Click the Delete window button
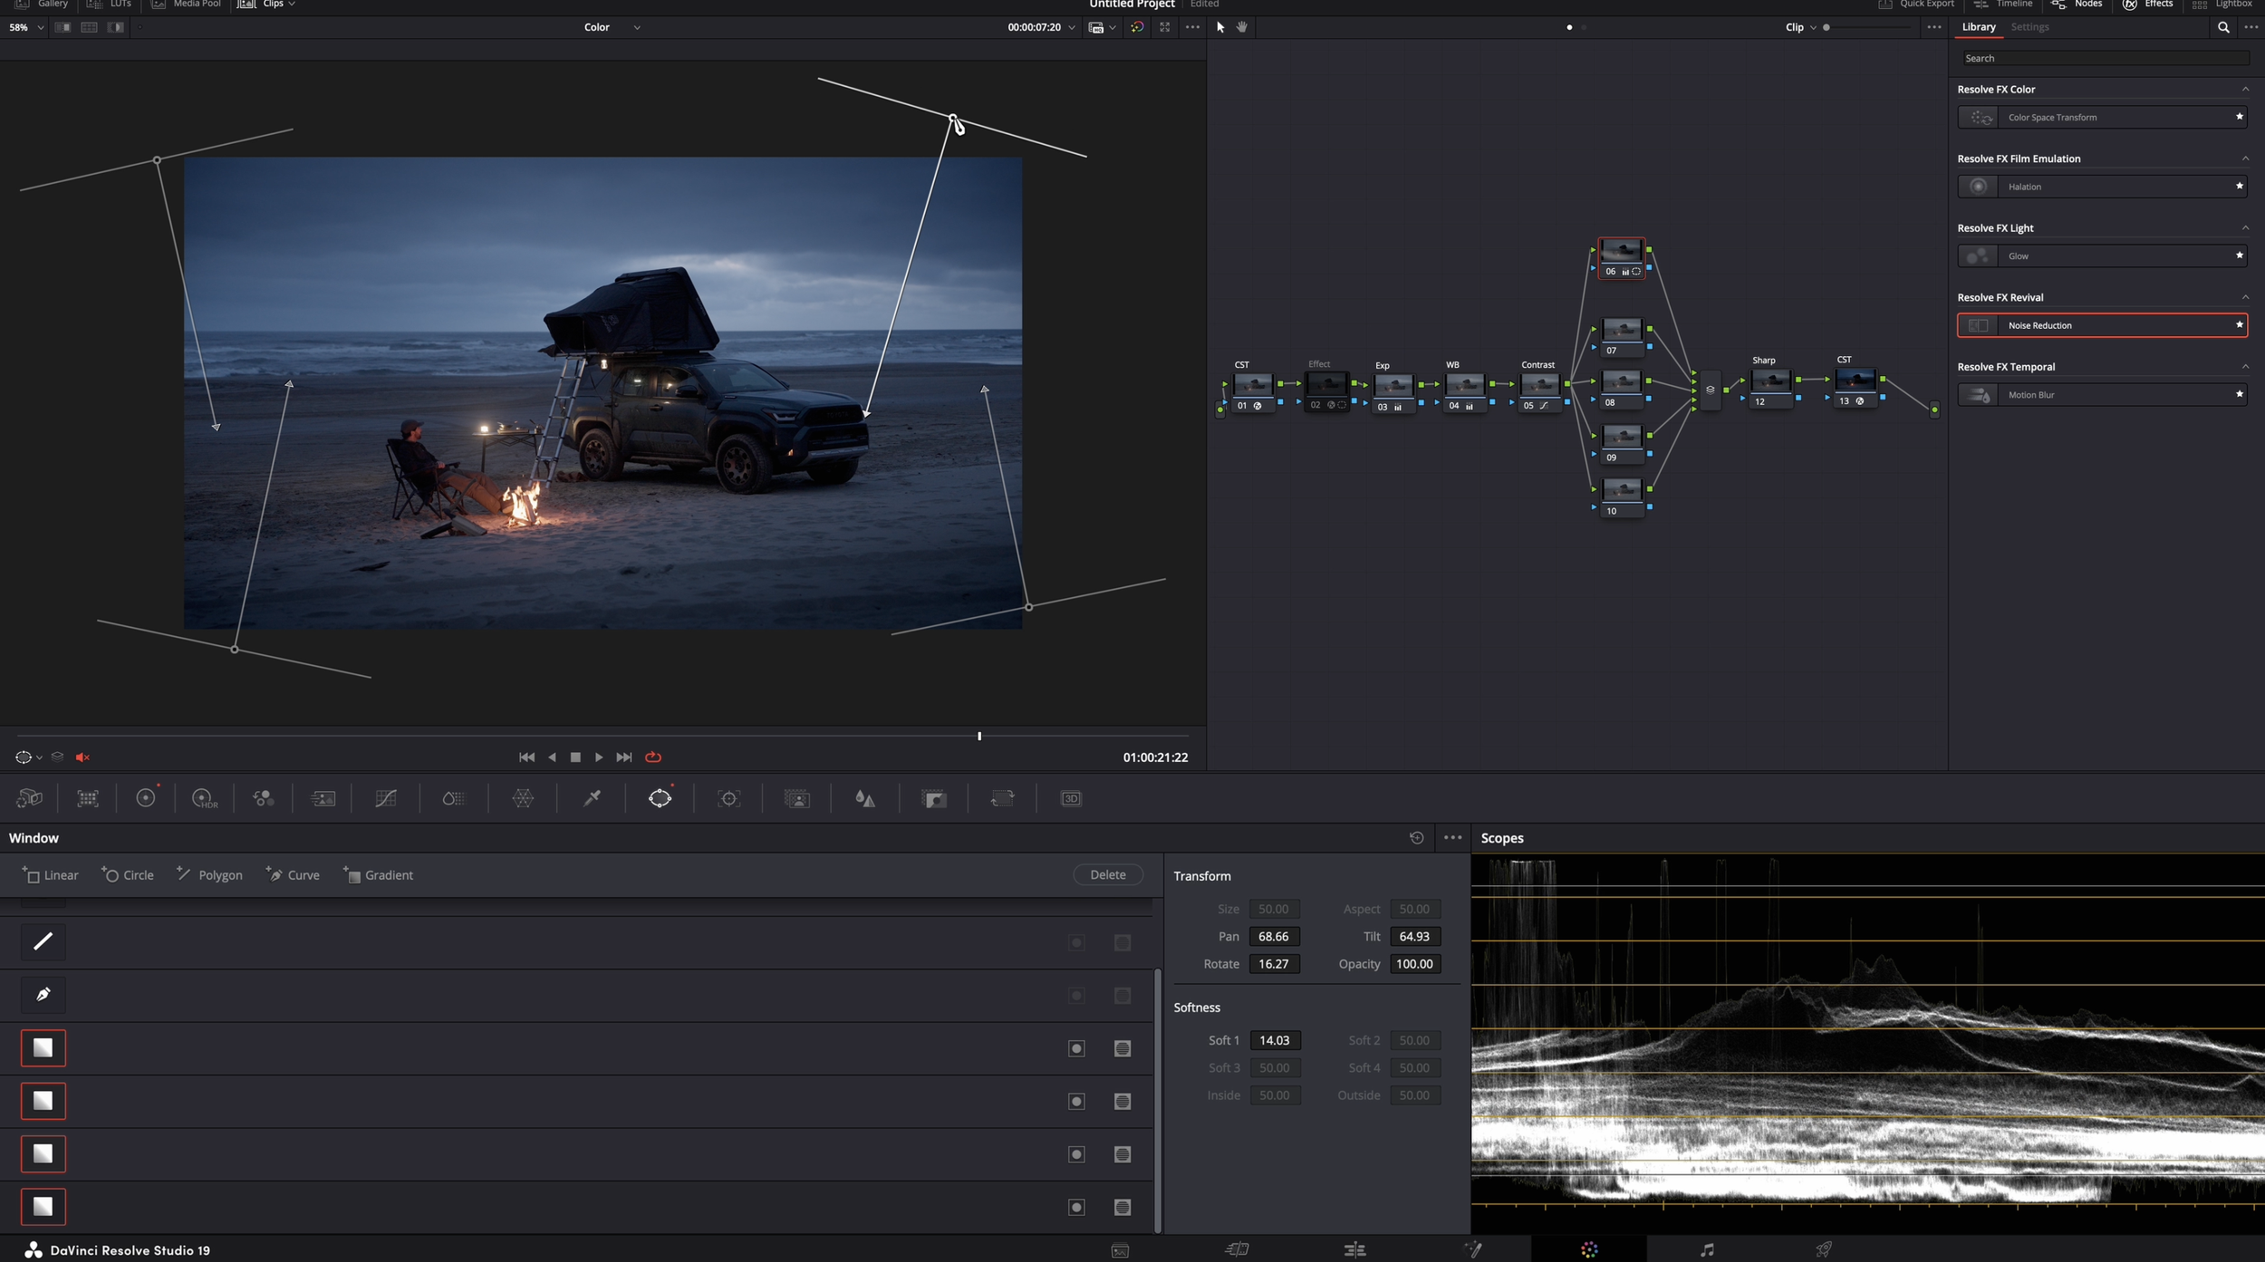2265x1262 pixels. coord(1107,874)
